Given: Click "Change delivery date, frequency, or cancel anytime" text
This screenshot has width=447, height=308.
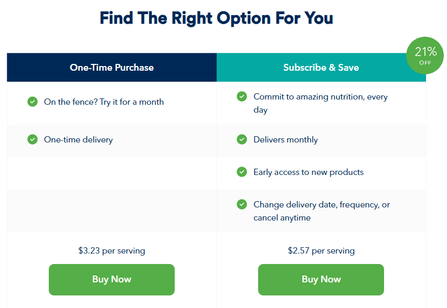Looking at the screenshot, I should (322, 211).
